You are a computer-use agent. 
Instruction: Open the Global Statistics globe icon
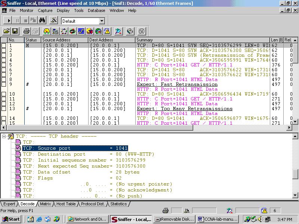(98, 31)
